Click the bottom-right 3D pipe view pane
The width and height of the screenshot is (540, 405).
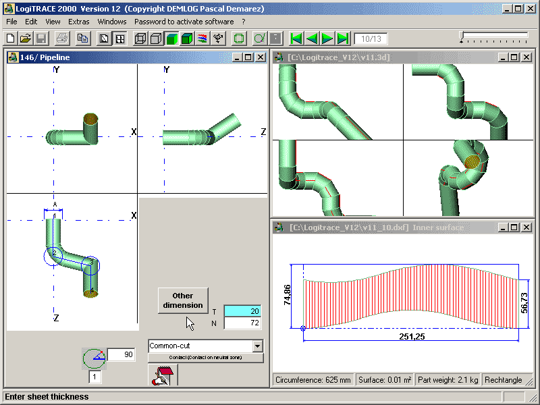pyautogui.click(x=468, y=178)
